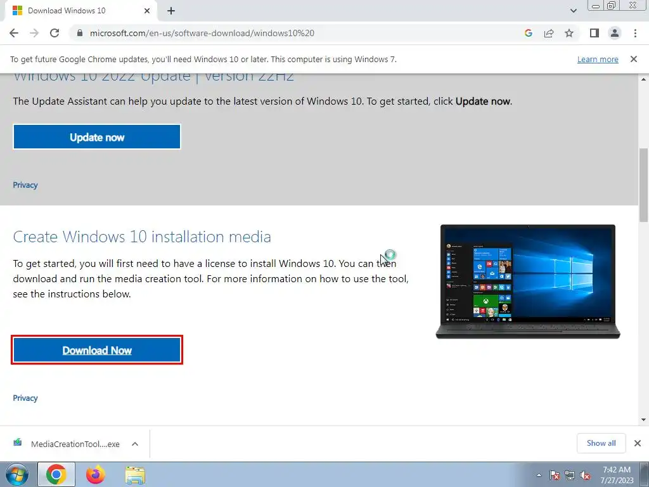Toggle the Chrome side panel icon
The height and width of the screenshot is (487, 649).
594,33
